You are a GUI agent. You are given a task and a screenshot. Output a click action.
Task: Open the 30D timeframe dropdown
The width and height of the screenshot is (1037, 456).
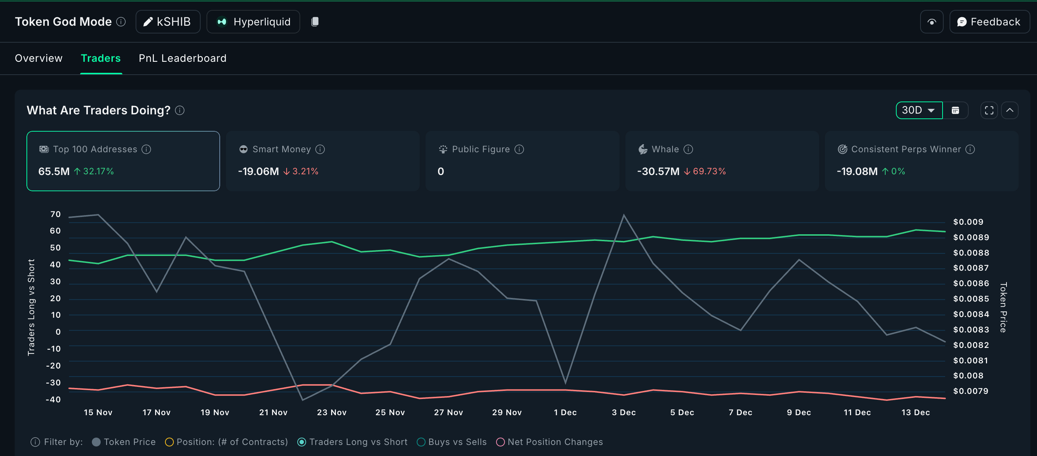pyautogui.click(x=918, y=110)
